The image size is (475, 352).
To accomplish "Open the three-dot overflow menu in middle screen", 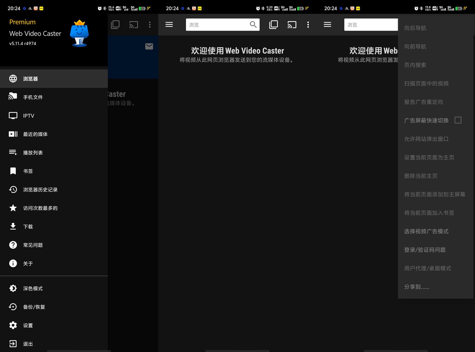I will click(x=308, y=25).
